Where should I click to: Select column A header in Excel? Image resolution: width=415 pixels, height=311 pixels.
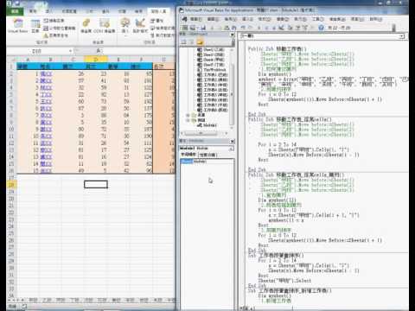tap(28, 60)
